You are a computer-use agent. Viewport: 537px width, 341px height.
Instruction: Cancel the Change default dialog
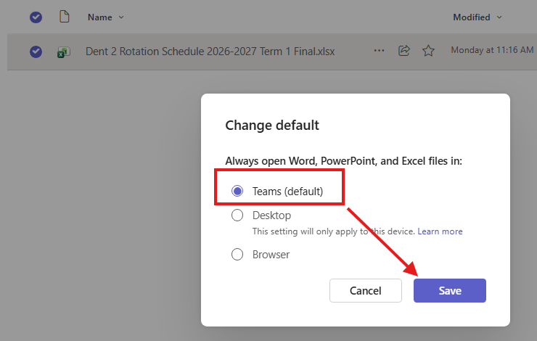click(x=366, y=290)
